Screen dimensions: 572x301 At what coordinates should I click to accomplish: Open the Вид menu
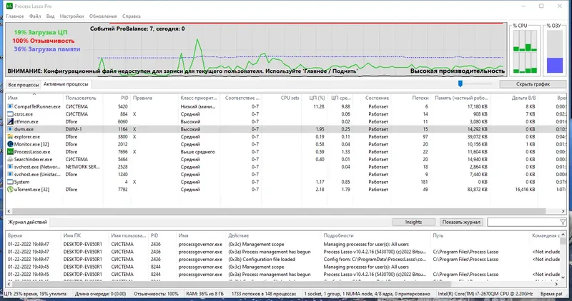50,16
